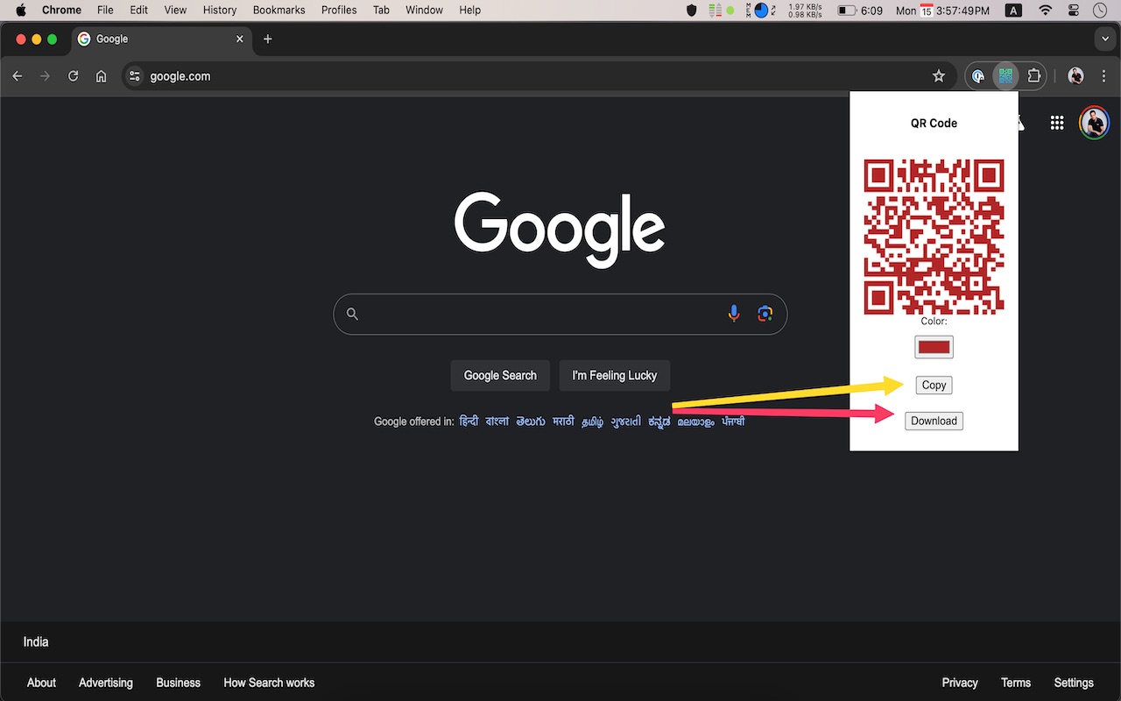The height and width of the screenshot is (701, 1121).
Task: Start voice search with microphone icon
Action: tap(734, 314)
